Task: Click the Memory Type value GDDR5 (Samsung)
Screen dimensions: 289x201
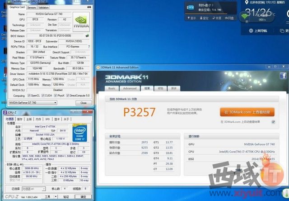Action: click(40, 63)
